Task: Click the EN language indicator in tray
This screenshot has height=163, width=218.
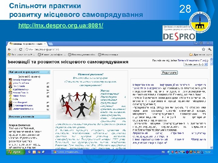Action: coord(163,152)
